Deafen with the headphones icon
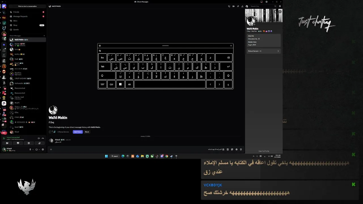Viewport: 363px width, 204px height. pos(36,149)
